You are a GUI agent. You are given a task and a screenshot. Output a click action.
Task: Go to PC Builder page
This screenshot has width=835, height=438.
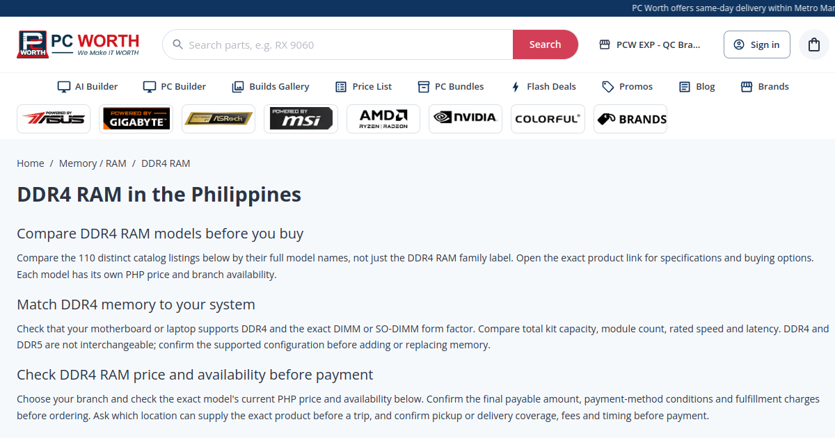click(x=175, y=87)
